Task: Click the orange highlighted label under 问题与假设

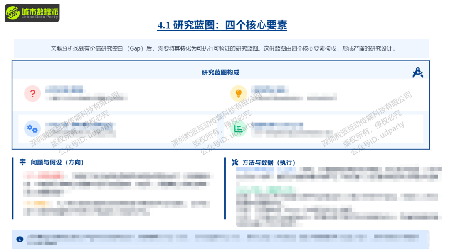Action: (37, 203)
